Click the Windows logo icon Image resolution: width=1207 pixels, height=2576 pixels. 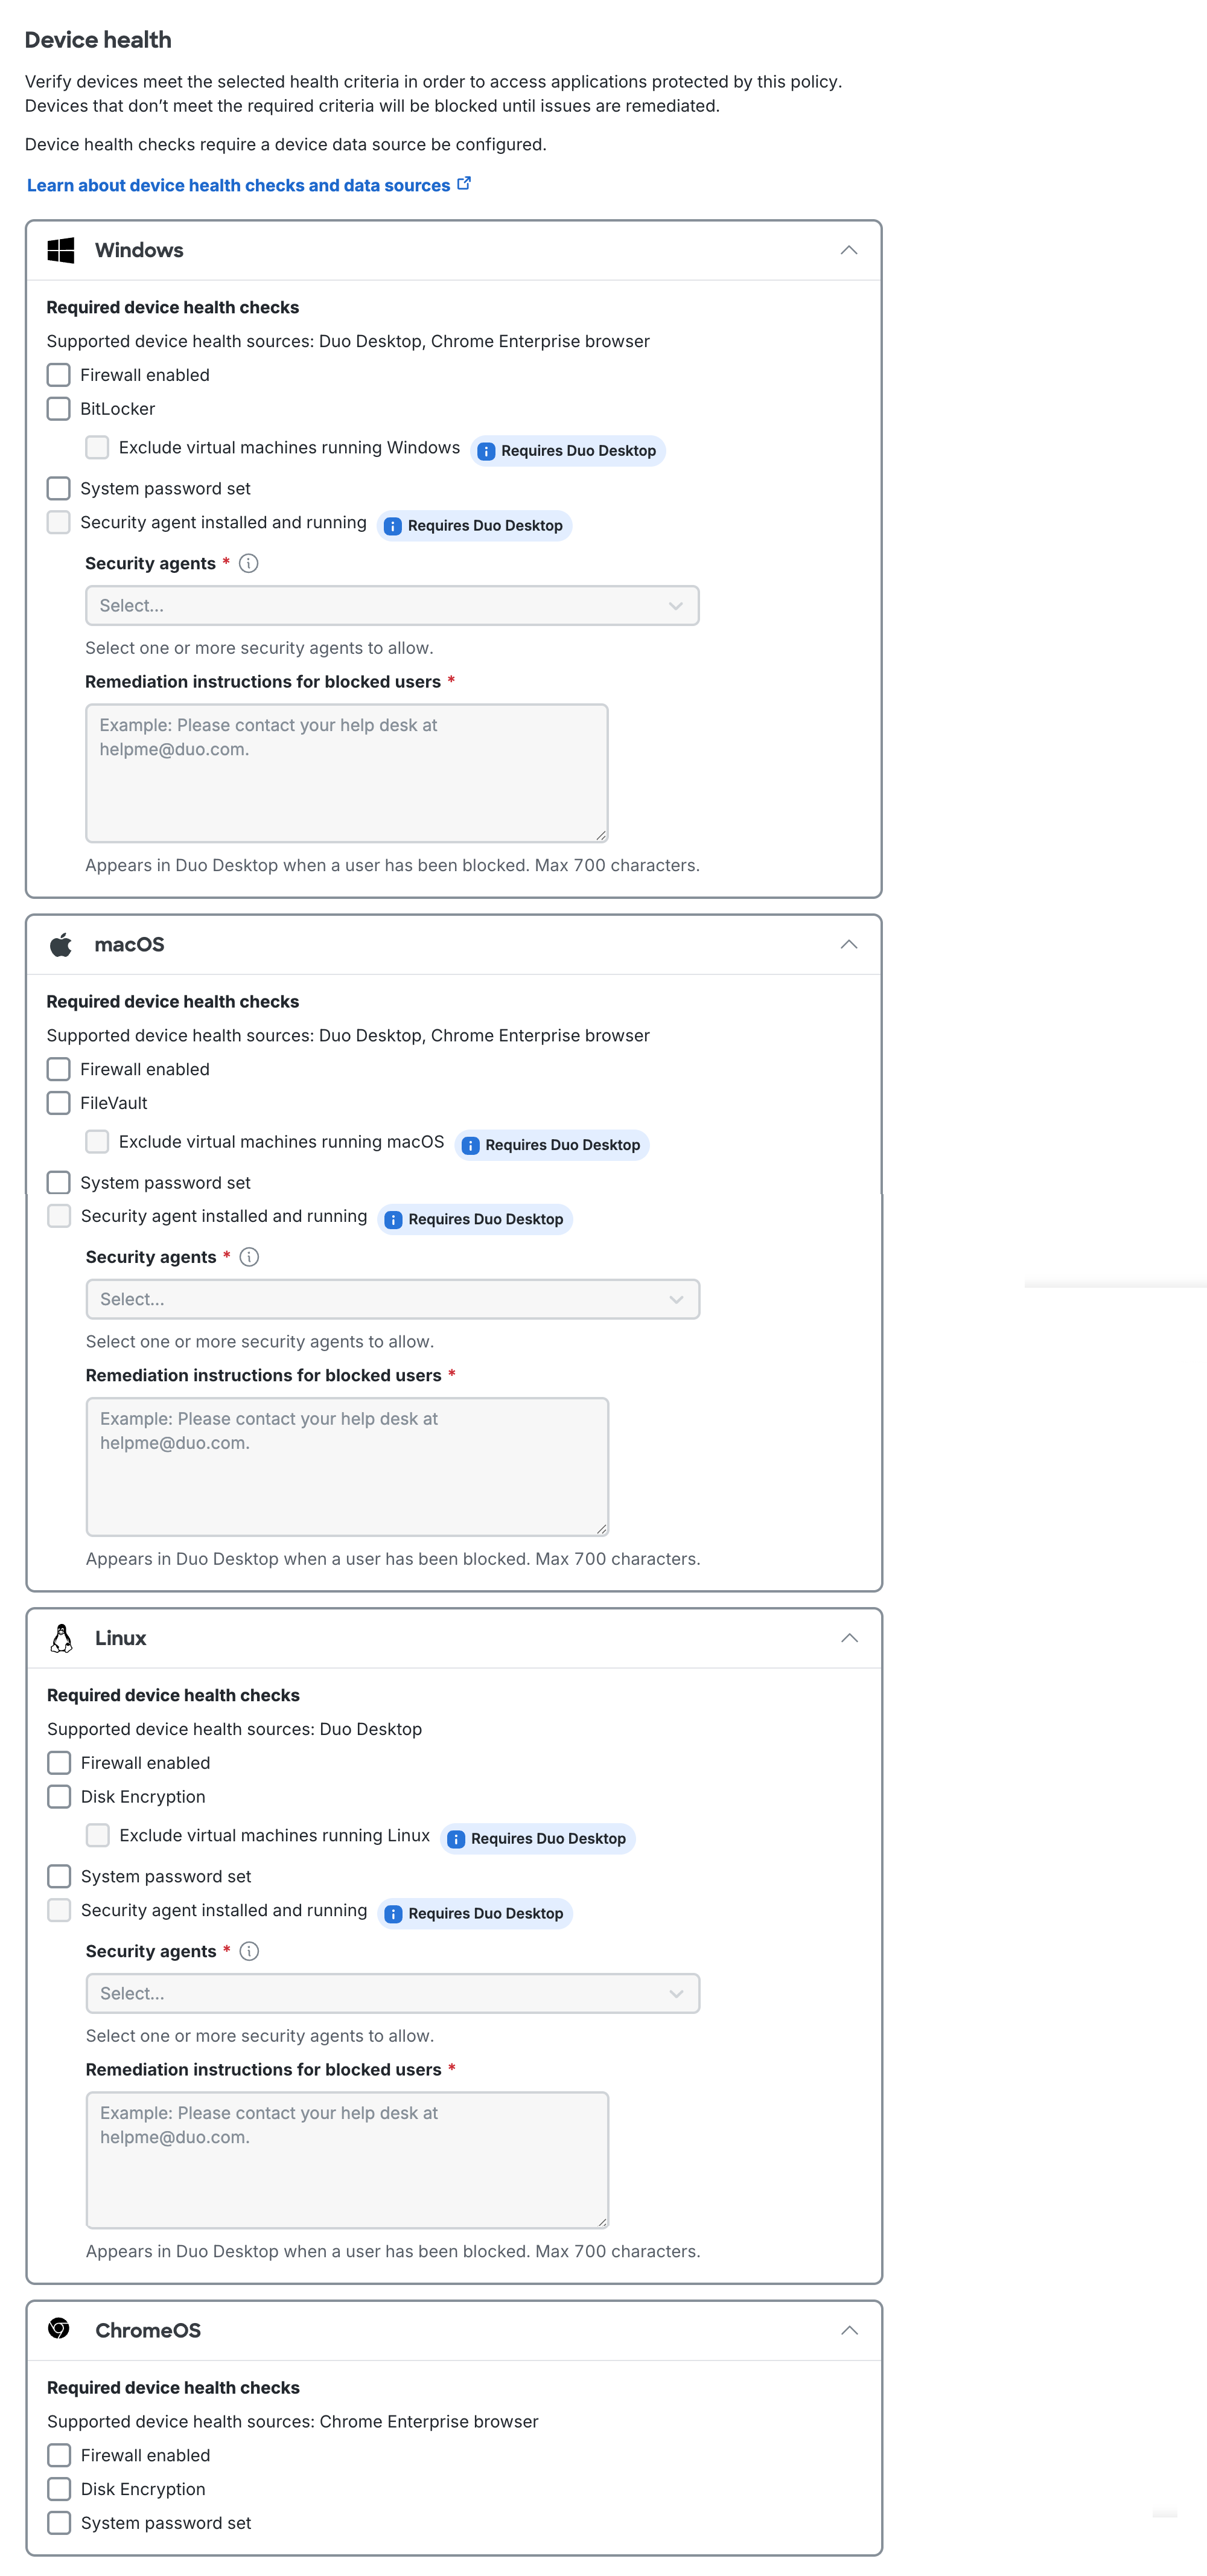pos(61,250)
